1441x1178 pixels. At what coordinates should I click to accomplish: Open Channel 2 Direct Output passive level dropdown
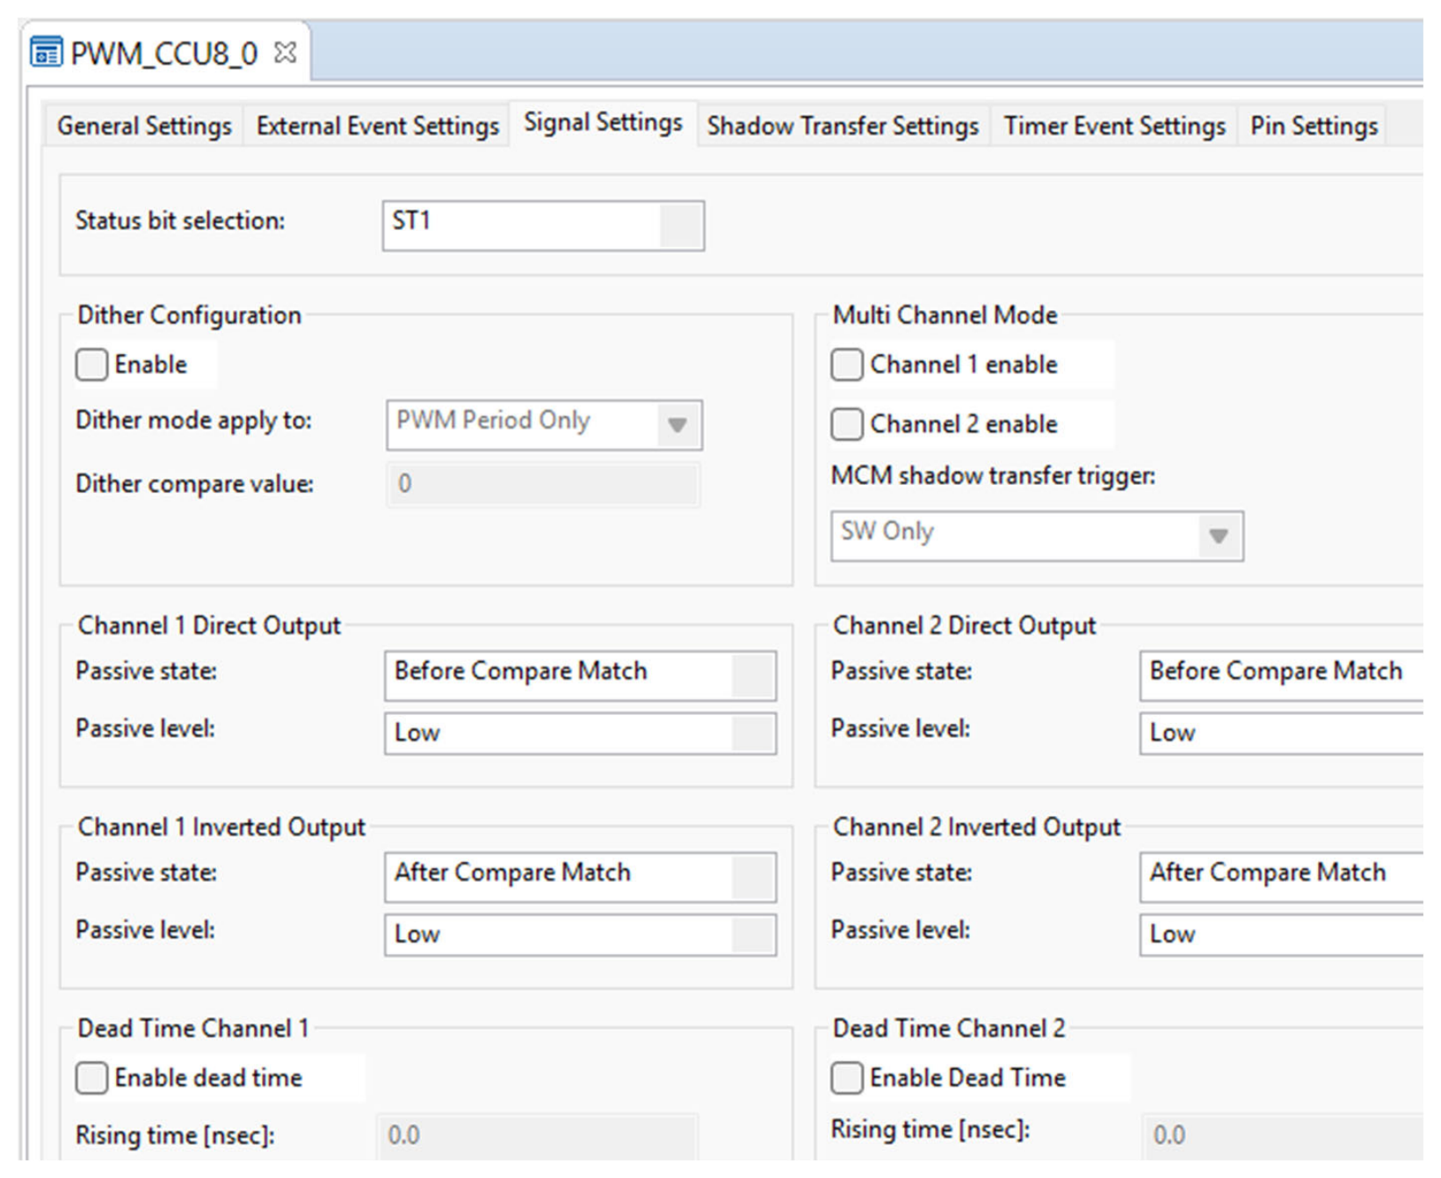(x=1281, y=734)
